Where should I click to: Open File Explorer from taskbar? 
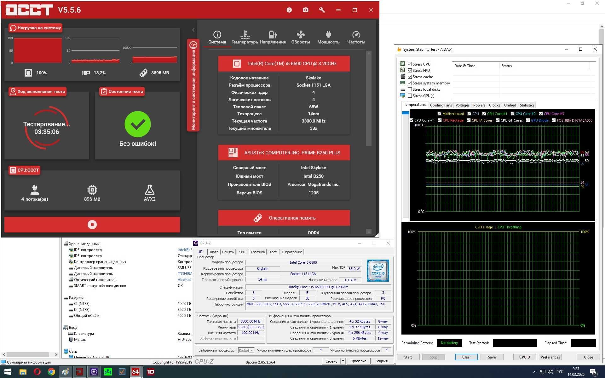[x=23, y=372]
